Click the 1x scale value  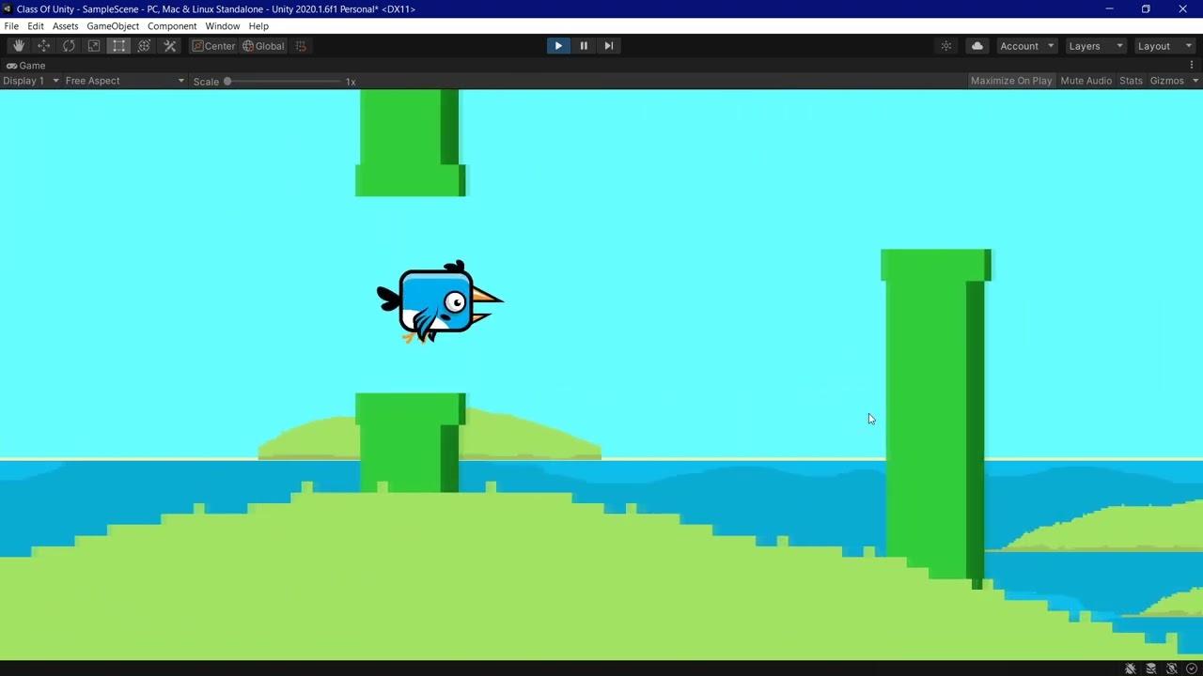[351, 82]
